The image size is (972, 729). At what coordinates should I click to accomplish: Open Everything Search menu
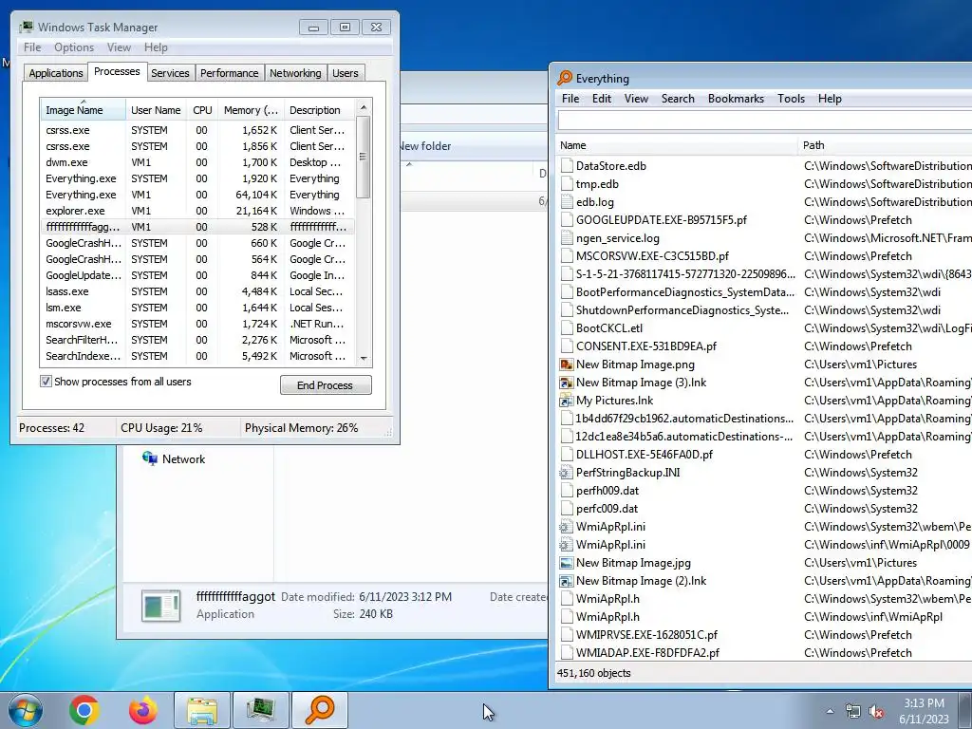click(x=678, y=99)
